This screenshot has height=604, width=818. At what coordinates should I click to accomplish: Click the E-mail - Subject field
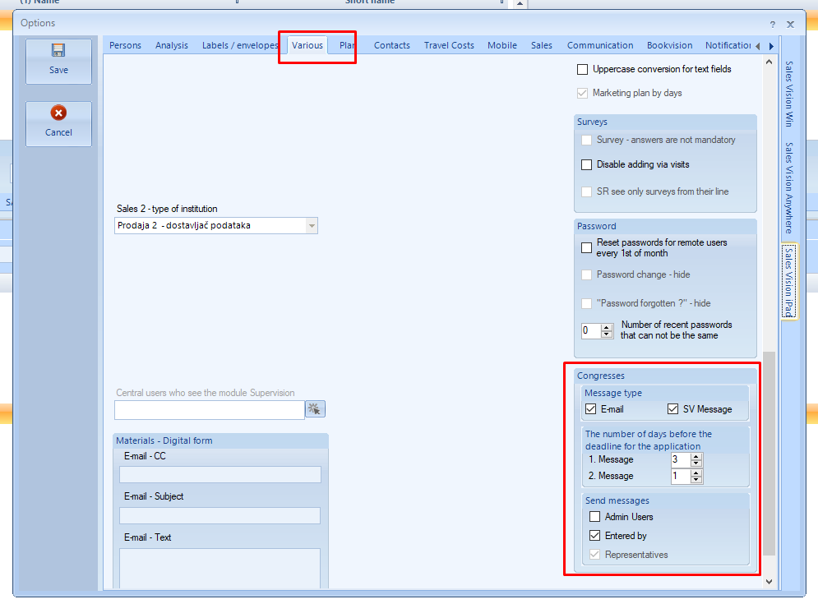[x=220, y=515]
